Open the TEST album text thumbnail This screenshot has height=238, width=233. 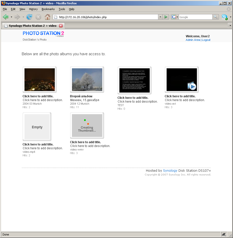click(x=134, y=80)
